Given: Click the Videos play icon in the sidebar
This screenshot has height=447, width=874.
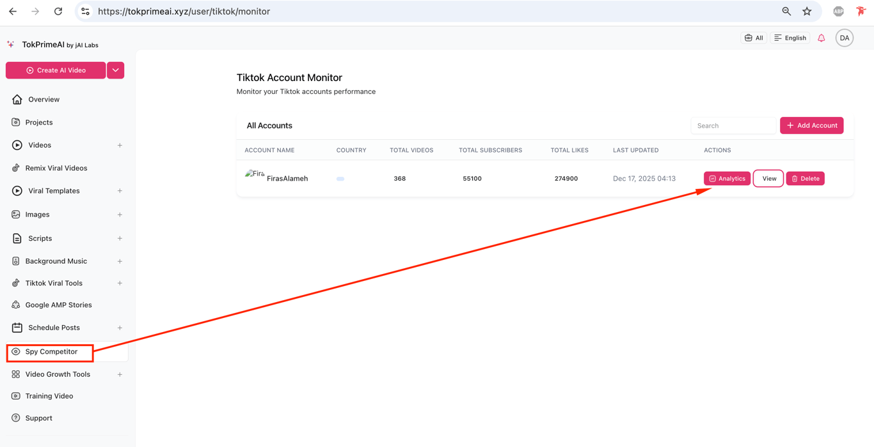Looking at the screenshot, I should [x=17, y=145].
